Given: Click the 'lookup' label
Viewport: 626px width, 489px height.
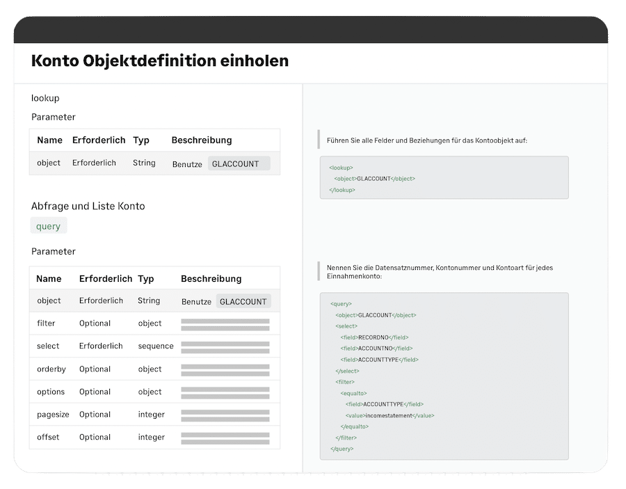Looking at the screenshot, I should (x=45, y=98).
